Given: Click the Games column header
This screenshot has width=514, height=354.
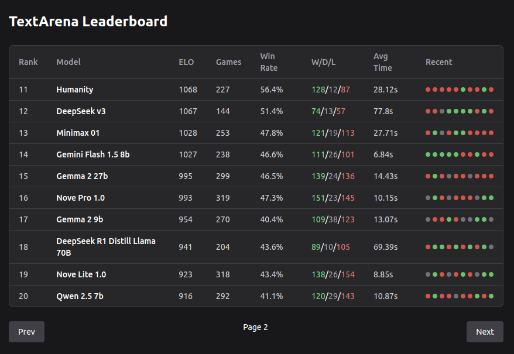Looking at the screenshot, I should (228, 62).
